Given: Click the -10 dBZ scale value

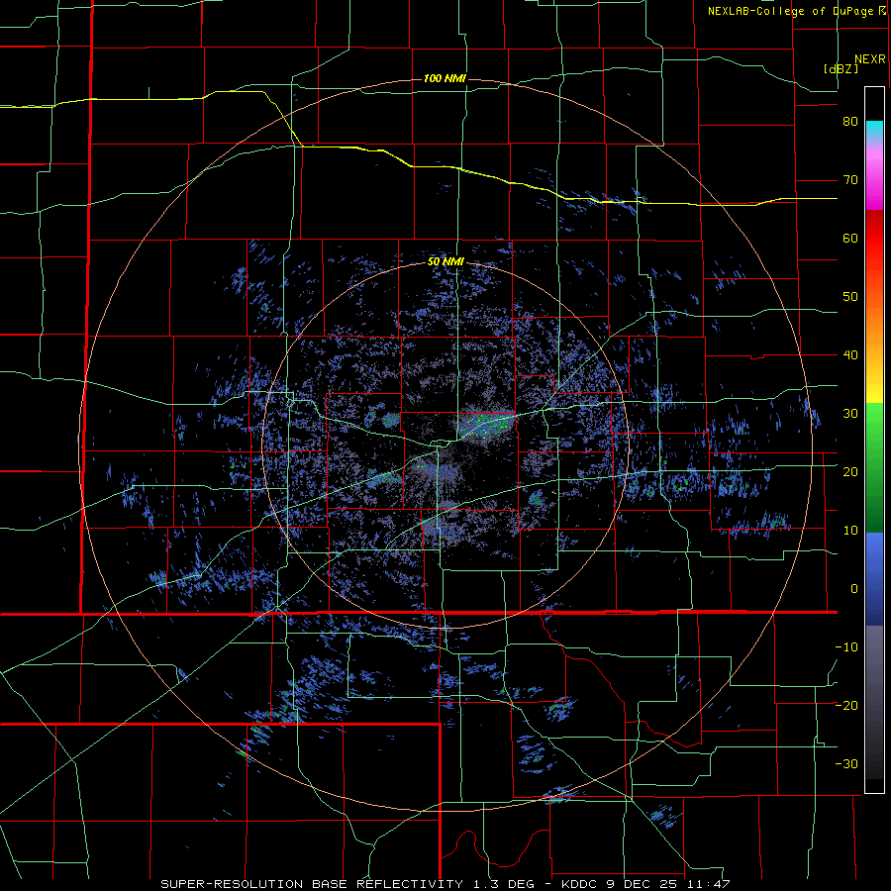Looking at the screenshot, I should (846, 647).
